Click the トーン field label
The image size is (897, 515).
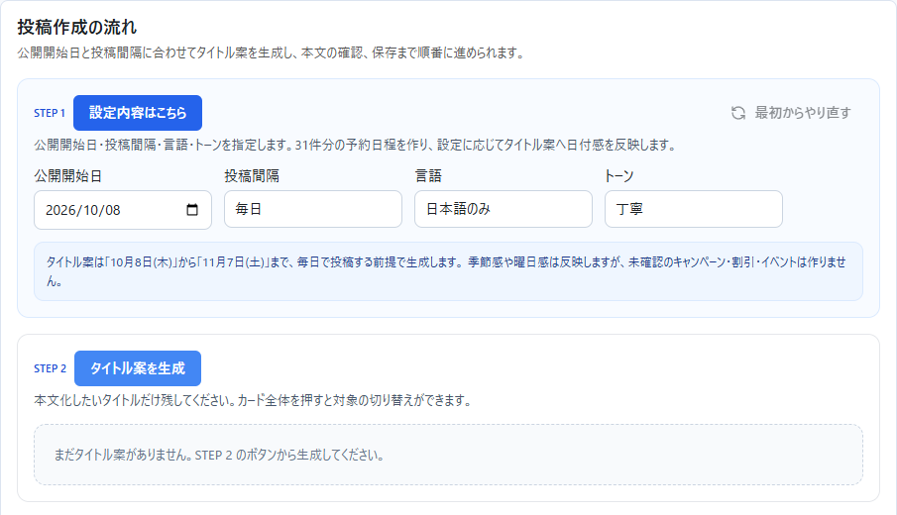[x=618, y=176]
